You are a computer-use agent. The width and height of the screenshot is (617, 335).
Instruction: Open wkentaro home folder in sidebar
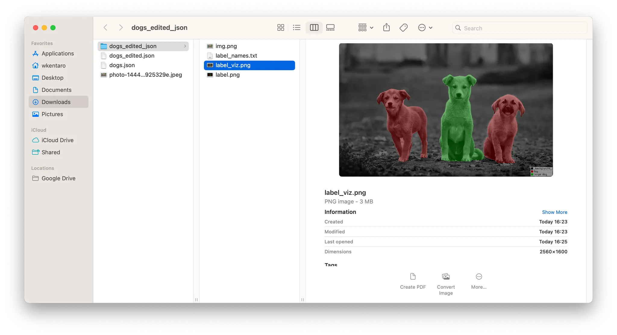[x=58, y=66]
